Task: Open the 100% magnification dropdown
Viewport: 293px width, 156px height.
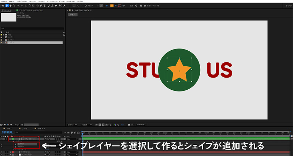Action: coord(72,125)
